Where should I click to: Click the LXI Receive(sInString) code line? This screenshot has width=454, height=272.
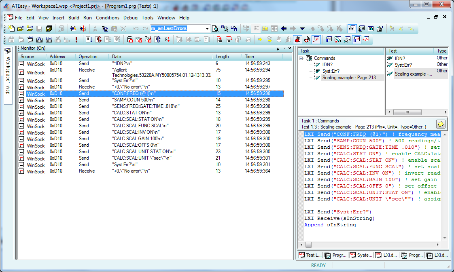pos(339,219)
